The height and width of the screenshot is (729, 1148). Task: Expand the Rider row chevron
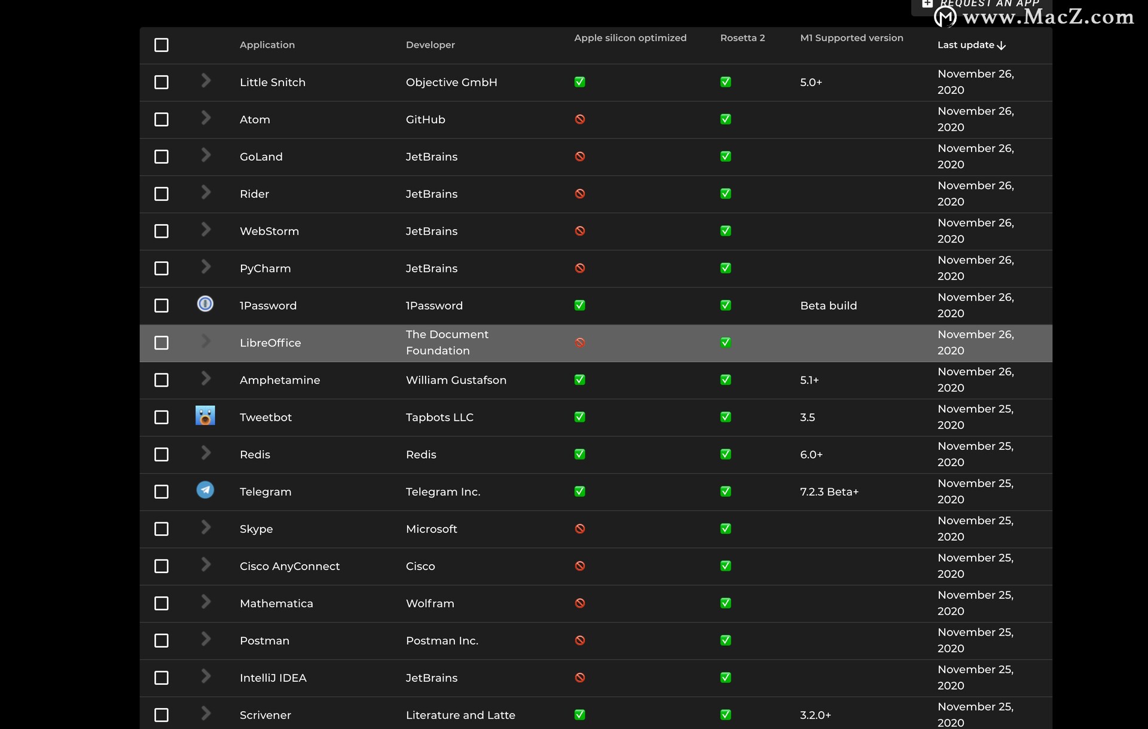(x=206, y=192)
